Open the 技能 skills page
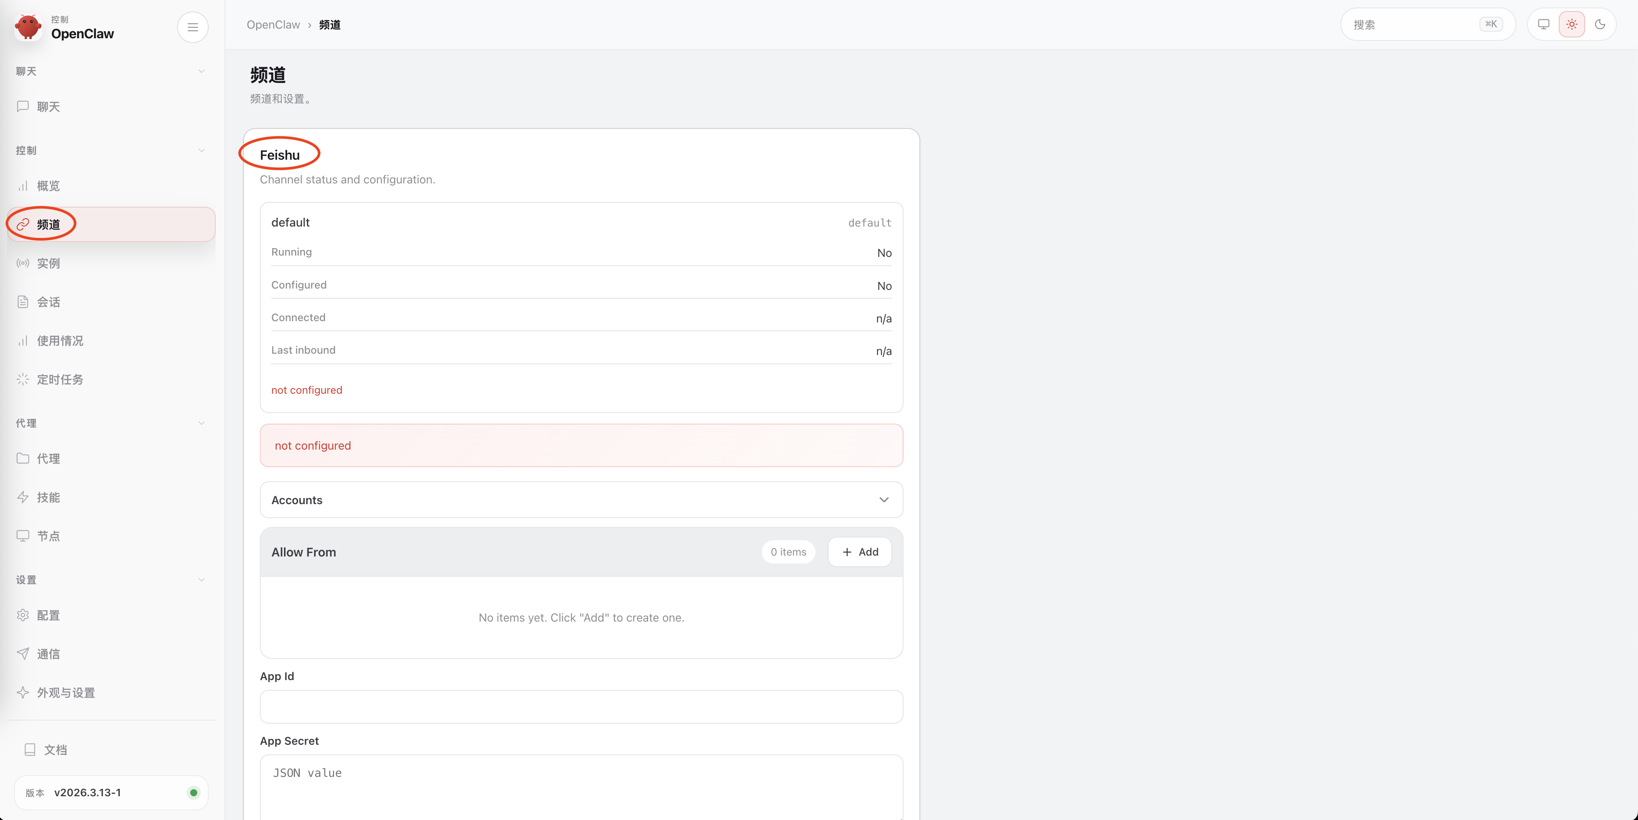This screenshot has height=820, width=1638. (x=48, y=498)
